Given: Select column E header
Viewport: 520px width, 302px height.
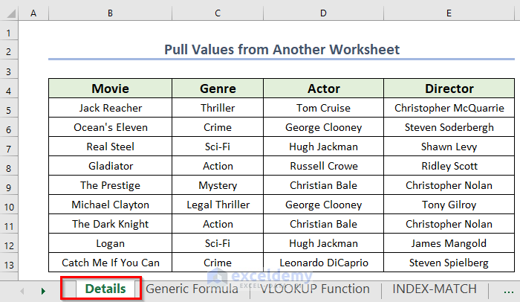Looking at the screenshot, I should [449, 13].
